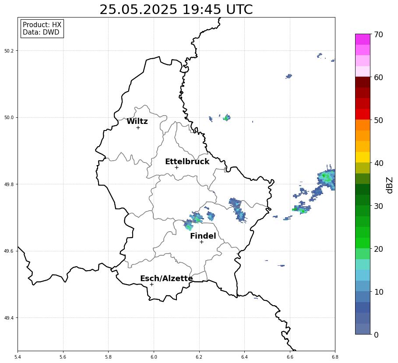Click the 30 tick label on colorbar
Viewport: 398px width, 363px height.
(x=378, y=206)
